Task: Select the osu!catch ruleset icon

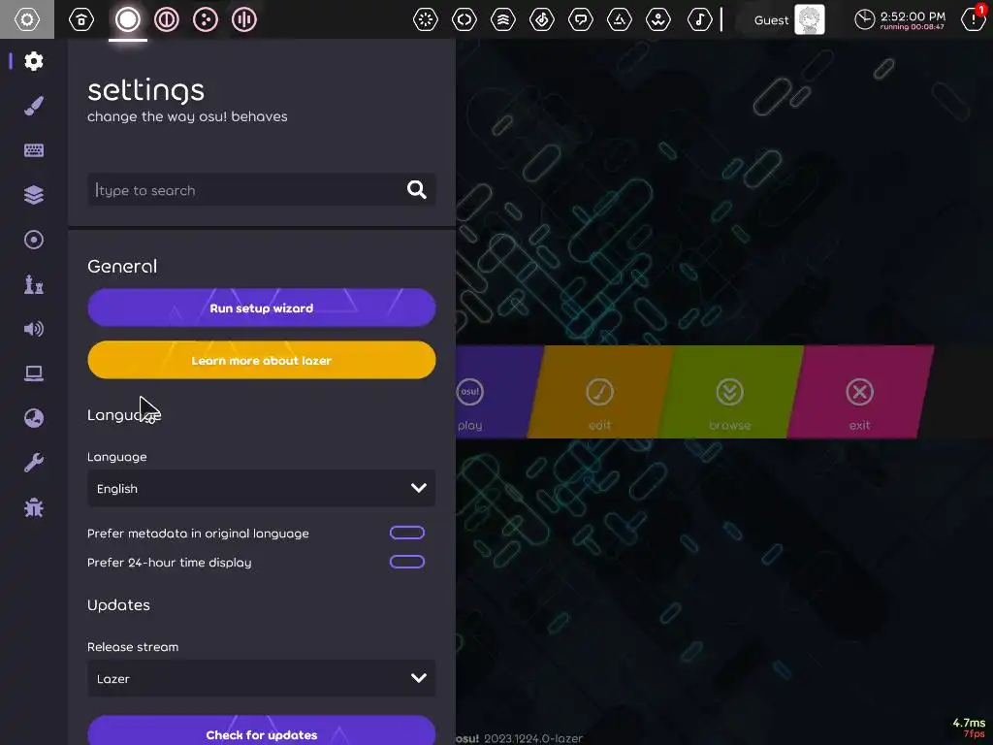Action: pos(206,19)
